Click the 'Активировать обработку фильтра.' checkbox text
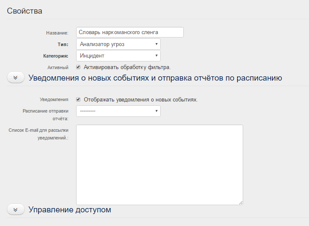309x226 pixels. click(x=127, y=67)
